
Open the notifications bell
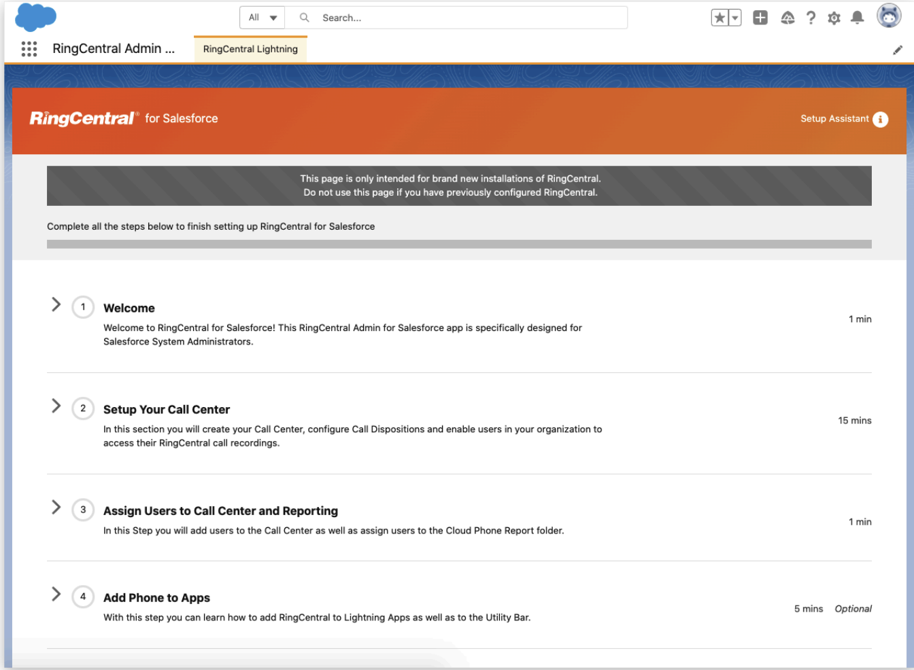tap(858, 18)
